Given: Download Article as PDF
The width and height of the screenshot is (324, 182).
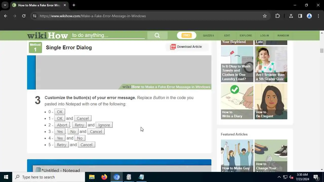Looking at the screenshot, I should pyautogui.click(x=187, y=47).
